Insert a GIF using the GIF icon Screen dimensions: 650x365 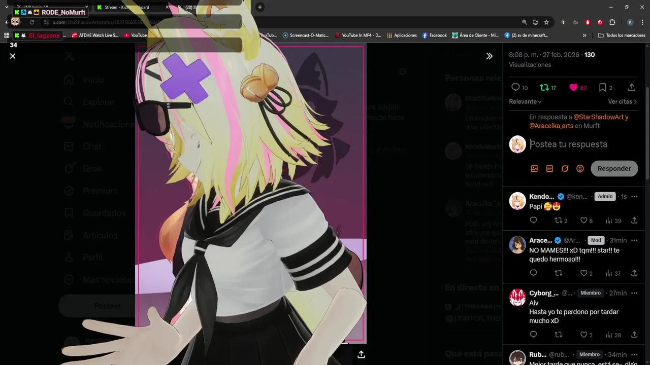[x=549, y=169]
